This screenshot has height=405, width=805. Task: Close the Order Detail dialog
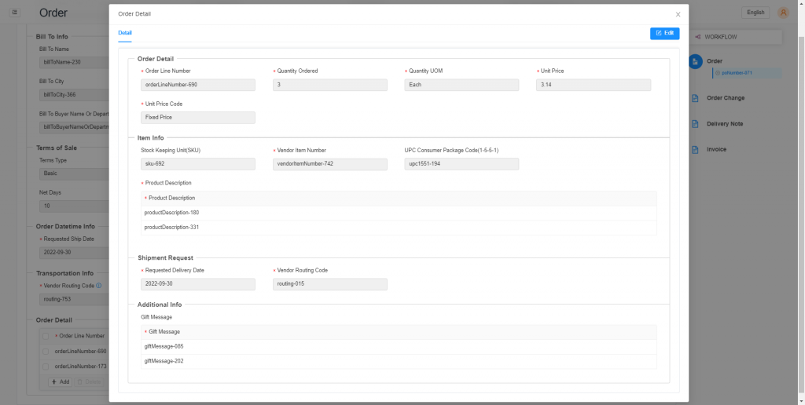coord(678,14)
